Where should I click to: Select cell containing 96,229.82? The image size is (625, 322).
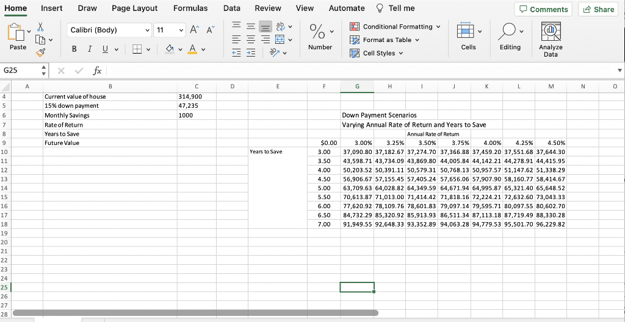click(x=551, y=224)
